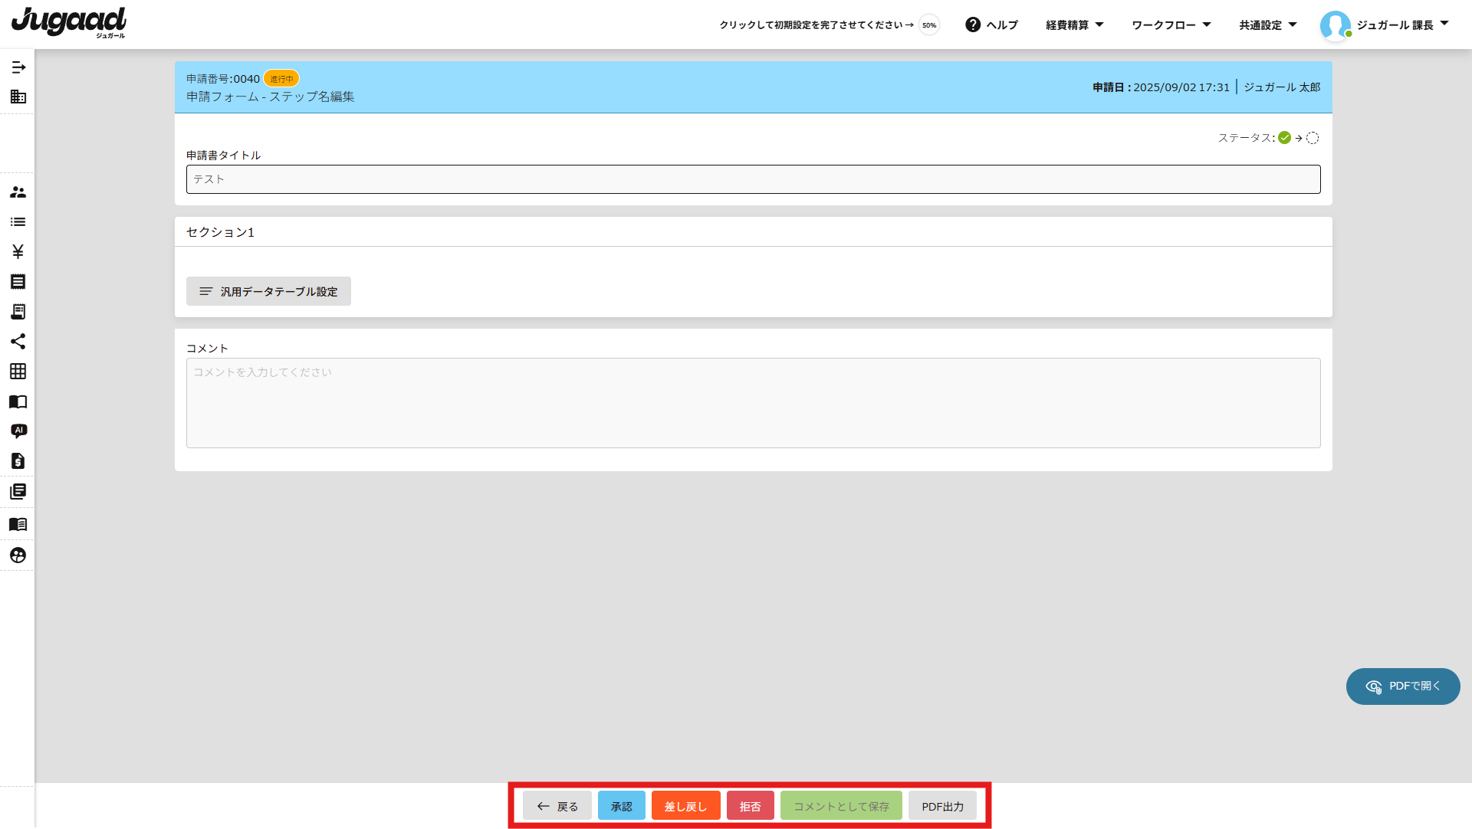Expand the 経費精算 dropdown menu
The height and width of the screenshot is (829, 1472).
click(x=1074, y=25)
